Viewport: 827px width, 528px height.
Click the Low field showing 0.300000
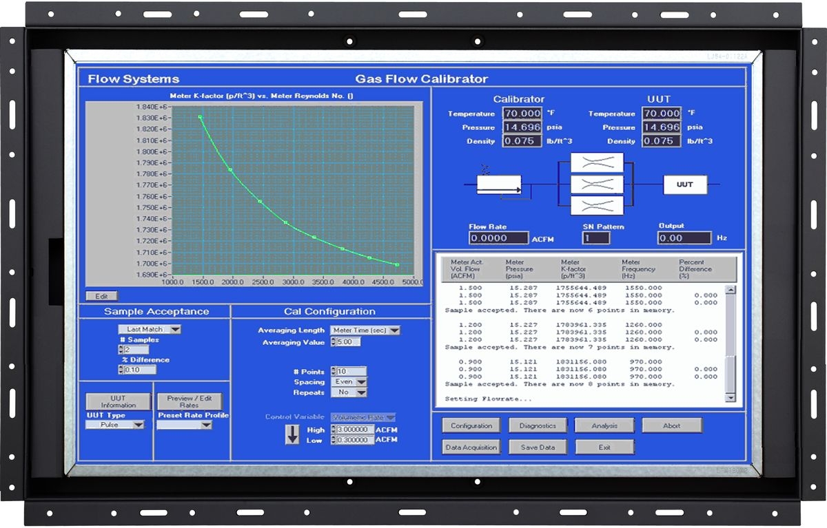pyautogui.click(x=356, y=440)
